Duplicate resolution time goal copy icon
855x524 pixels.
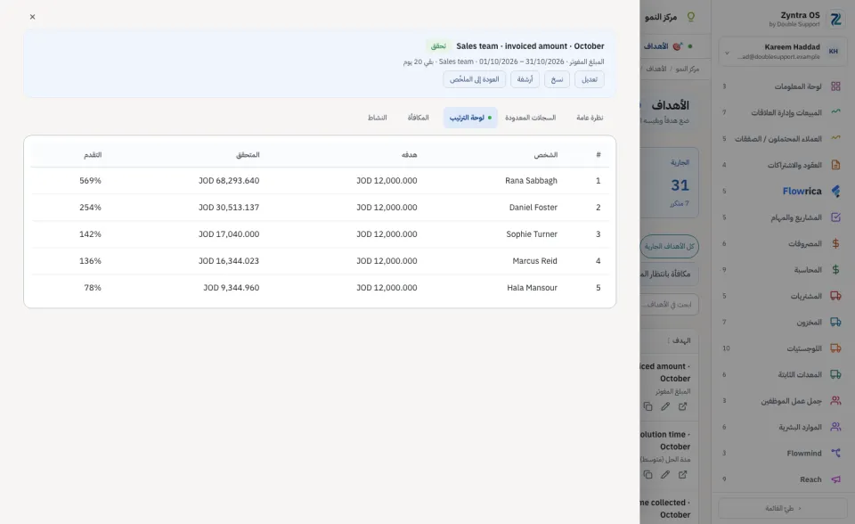tap(647, 475)
